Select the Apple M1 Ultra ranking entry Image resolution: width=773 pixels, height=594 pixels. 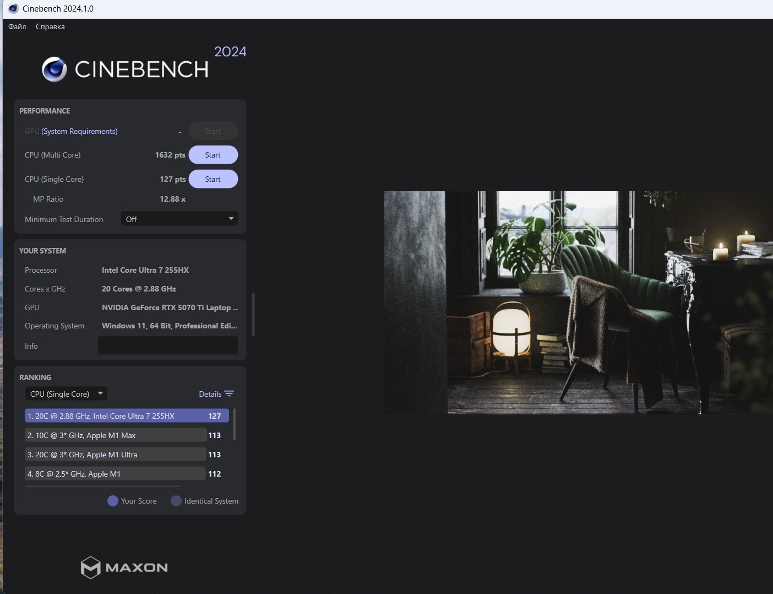tap(116, 455)
